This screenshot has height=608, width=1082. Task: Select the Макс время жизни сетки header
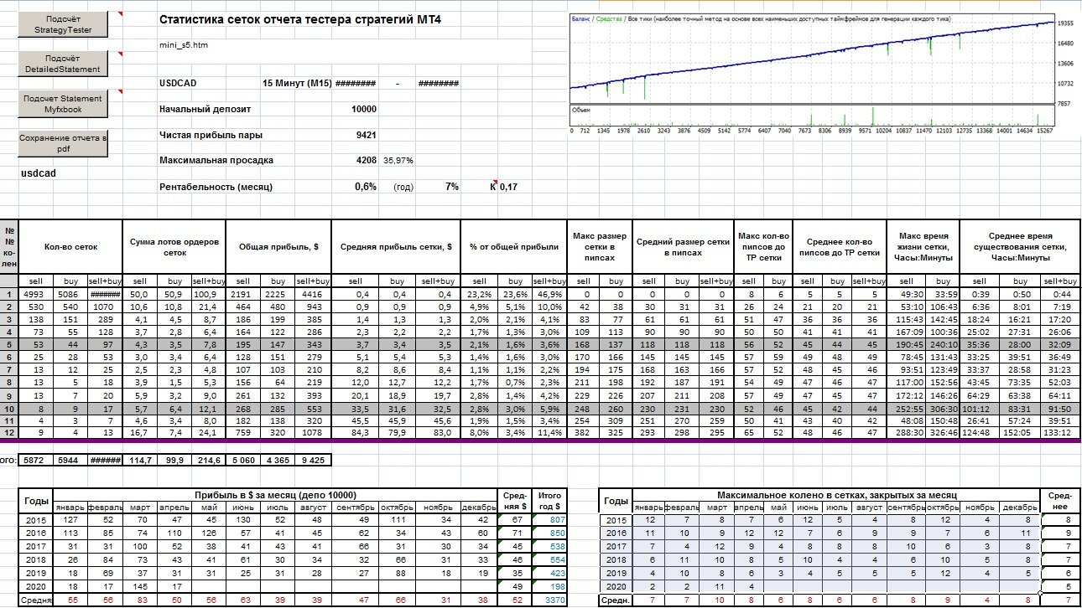click(925, 247)
